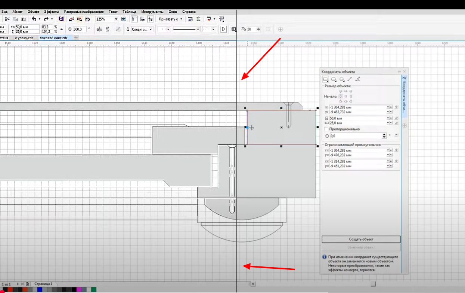Viewport: 465px width, 293px height.
Task: Open the Объект menu
Action: click(x=33, y=12)
